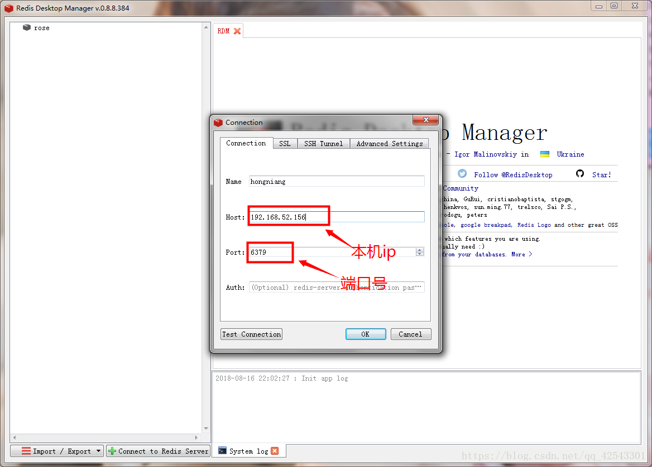Open the Igor Malinovskiy link
Image resolution: width=652 pixels, height=467 pixels.
(485, 154)
